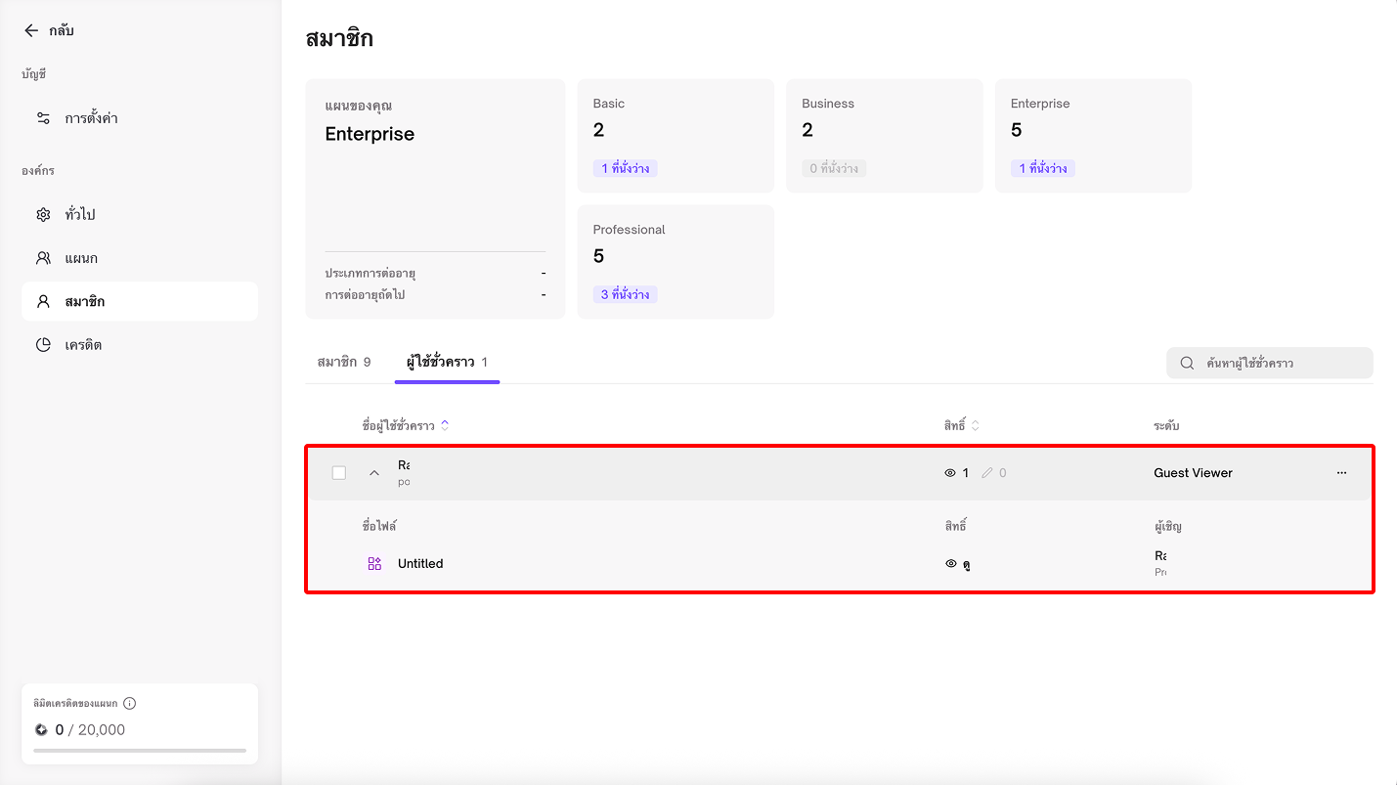This screenshot has height=785, width=1397.
Task: Click the credits pie chart icon
Action: [43, 345]
